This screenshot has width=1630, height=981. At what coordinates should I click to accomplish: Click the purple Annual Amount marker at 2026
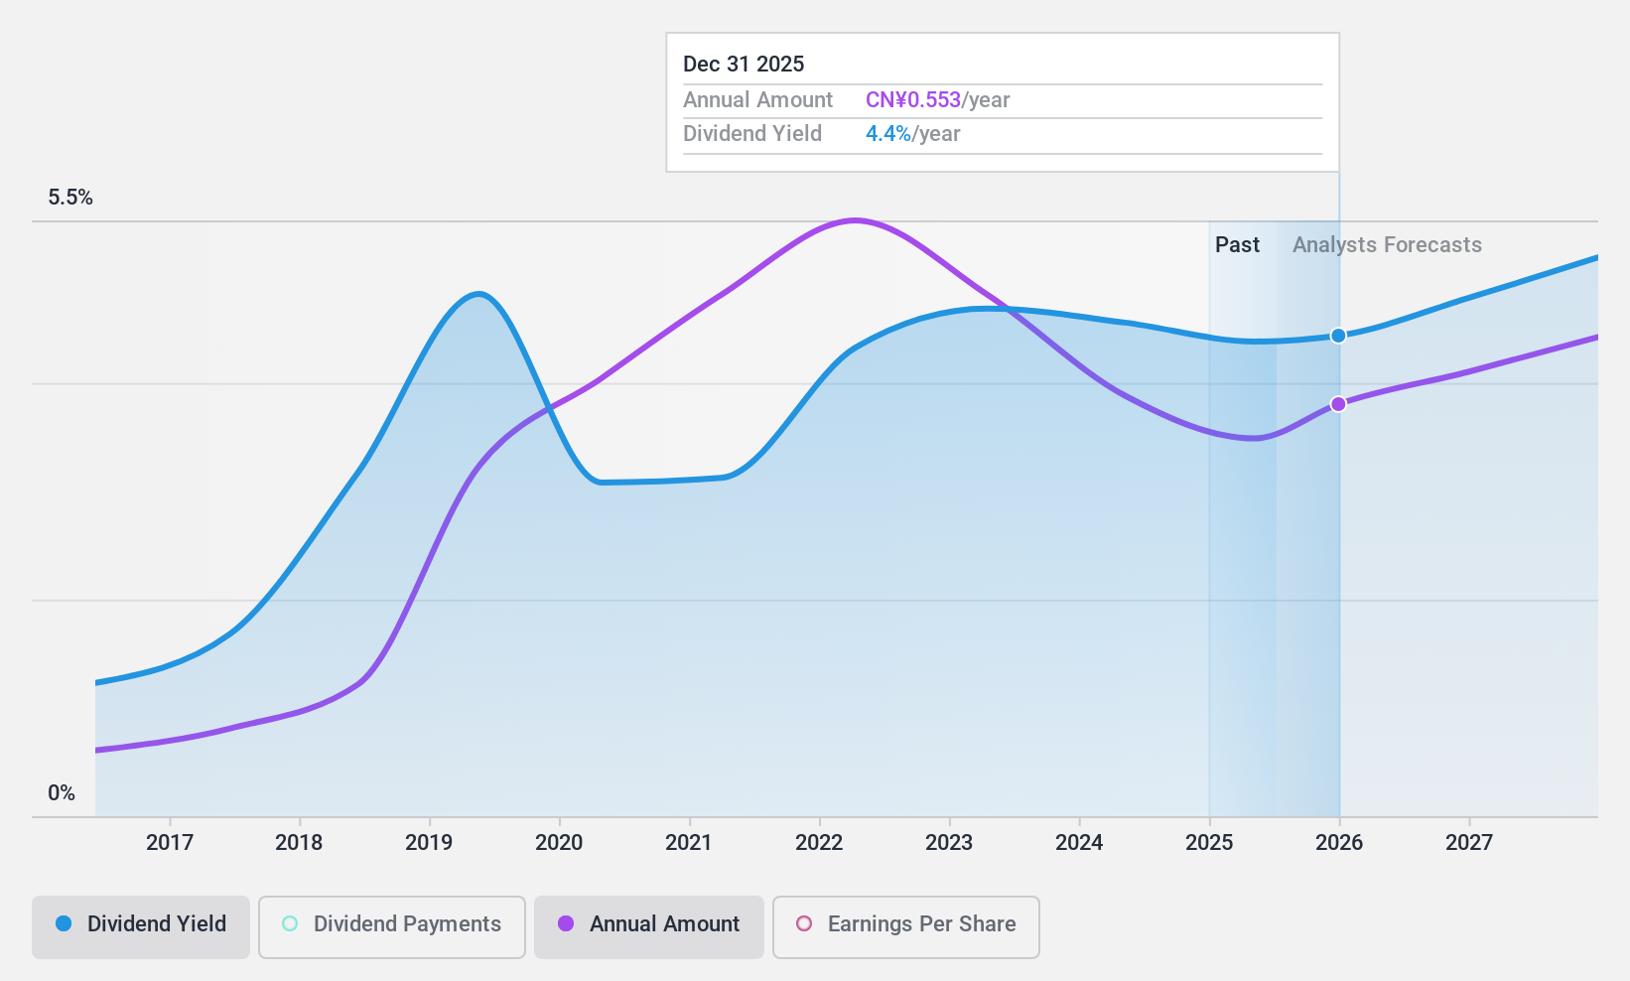[x=1338, y=404]
